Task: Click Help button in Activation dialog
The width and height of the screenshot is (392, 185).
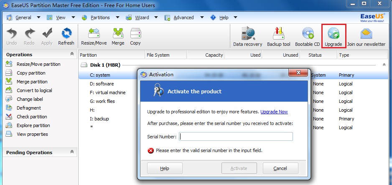Action: click(165, 168)
